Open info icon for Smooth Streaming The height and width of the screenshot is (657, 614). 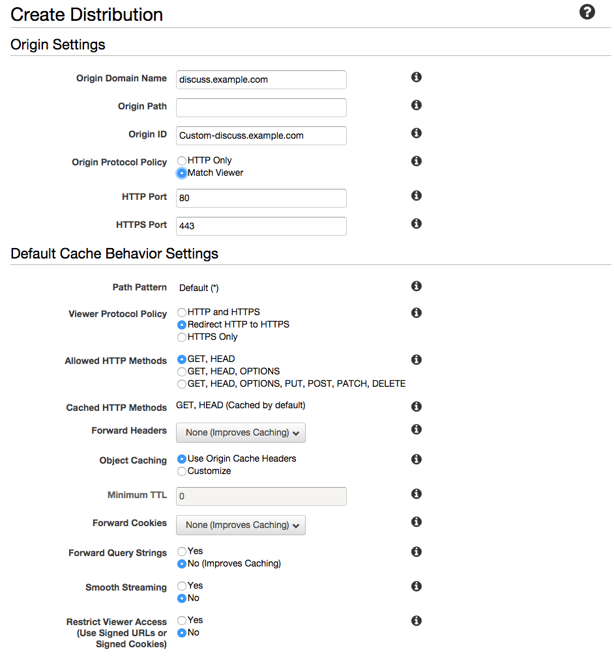416,586
